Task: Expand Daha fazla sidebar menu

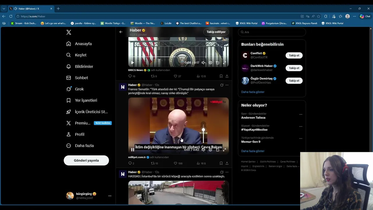Action: tap(80, 146)
